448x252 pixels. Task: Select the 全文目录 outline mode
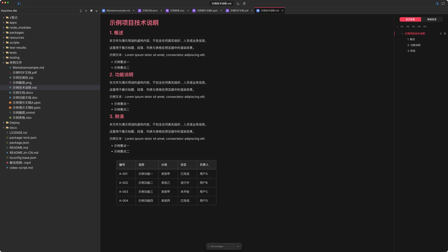tap(410, 19)
